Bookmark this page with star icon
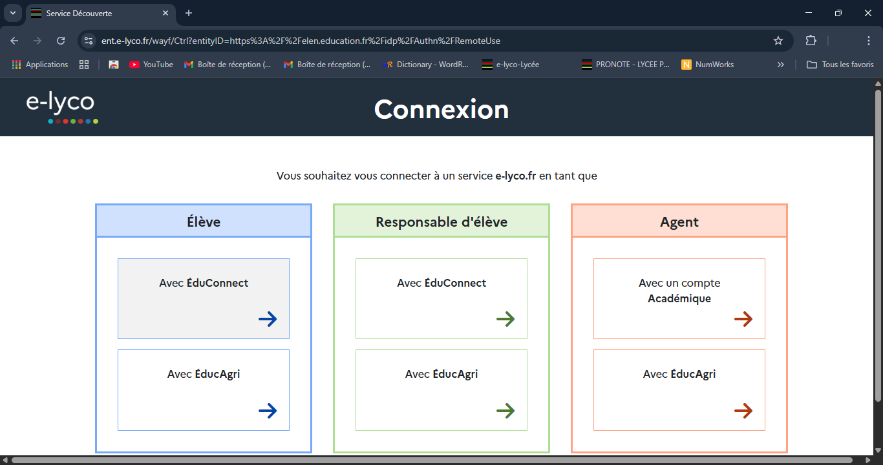Screen dimensions: 883x465 click(x=778, y=41)
